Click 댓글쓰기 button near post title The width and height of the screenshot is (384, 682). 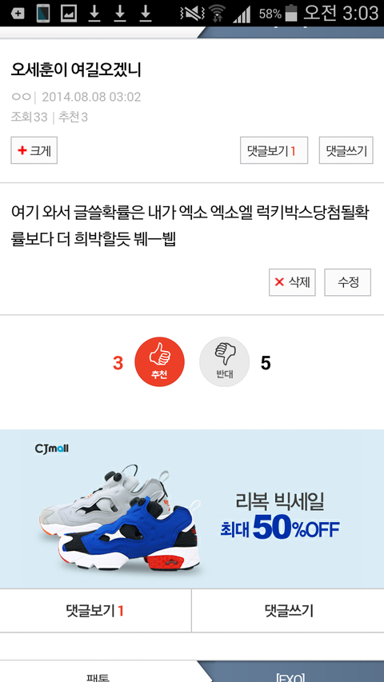tap(346, 150)
